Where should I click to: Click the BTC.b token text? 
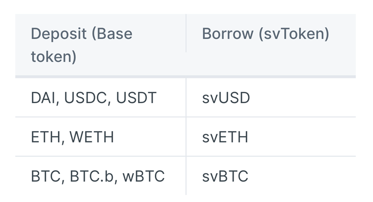tap(90, 176)
